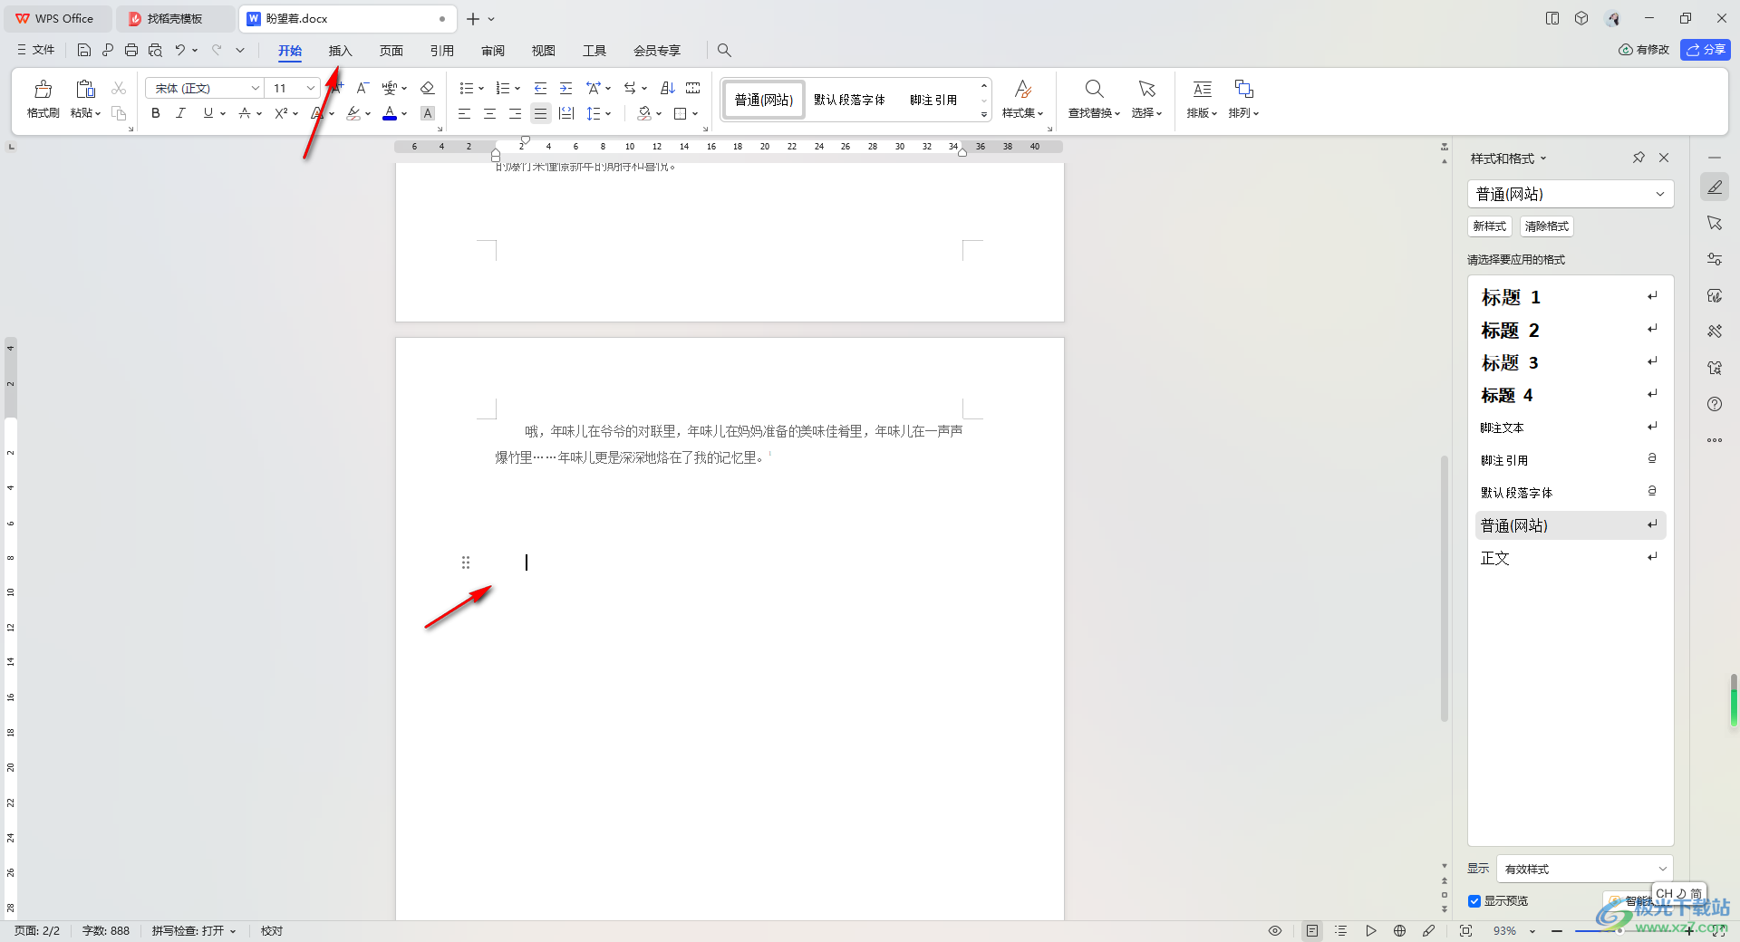Click the pencil style icon in right sidebar
Viewport: 1740px width, 942px height.
(1715, 187)
